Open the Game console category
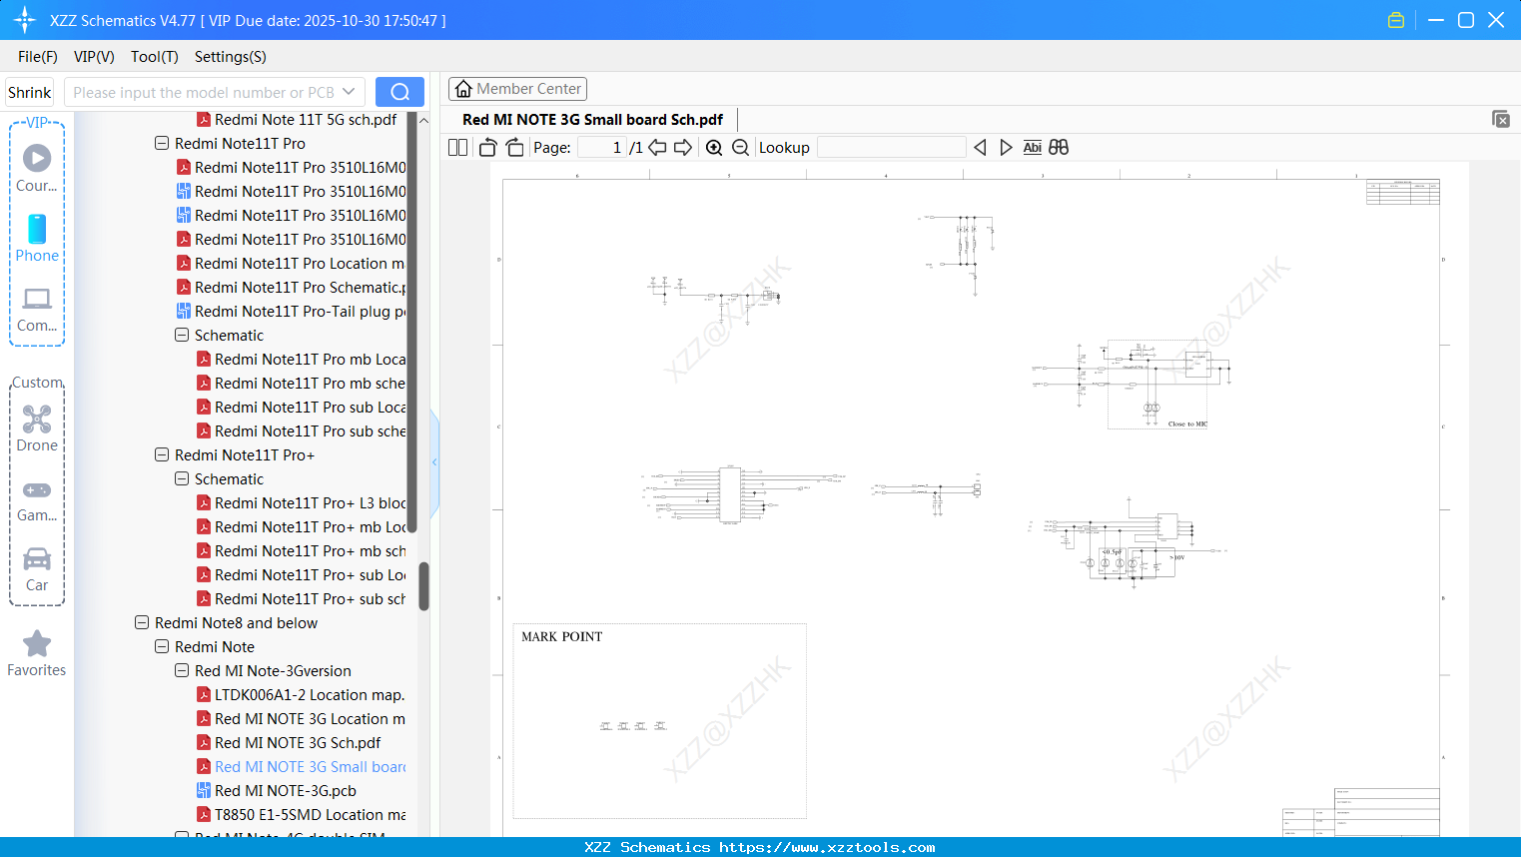This screenshot has height=857, width=1521. 37,500
